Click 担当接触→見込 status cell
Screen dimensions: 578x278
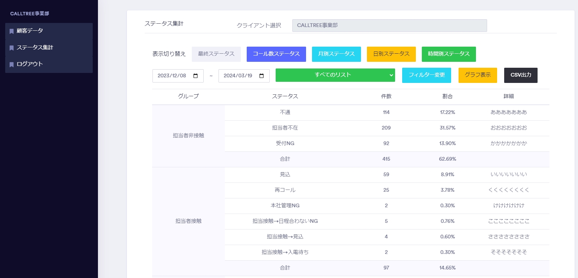285,237
